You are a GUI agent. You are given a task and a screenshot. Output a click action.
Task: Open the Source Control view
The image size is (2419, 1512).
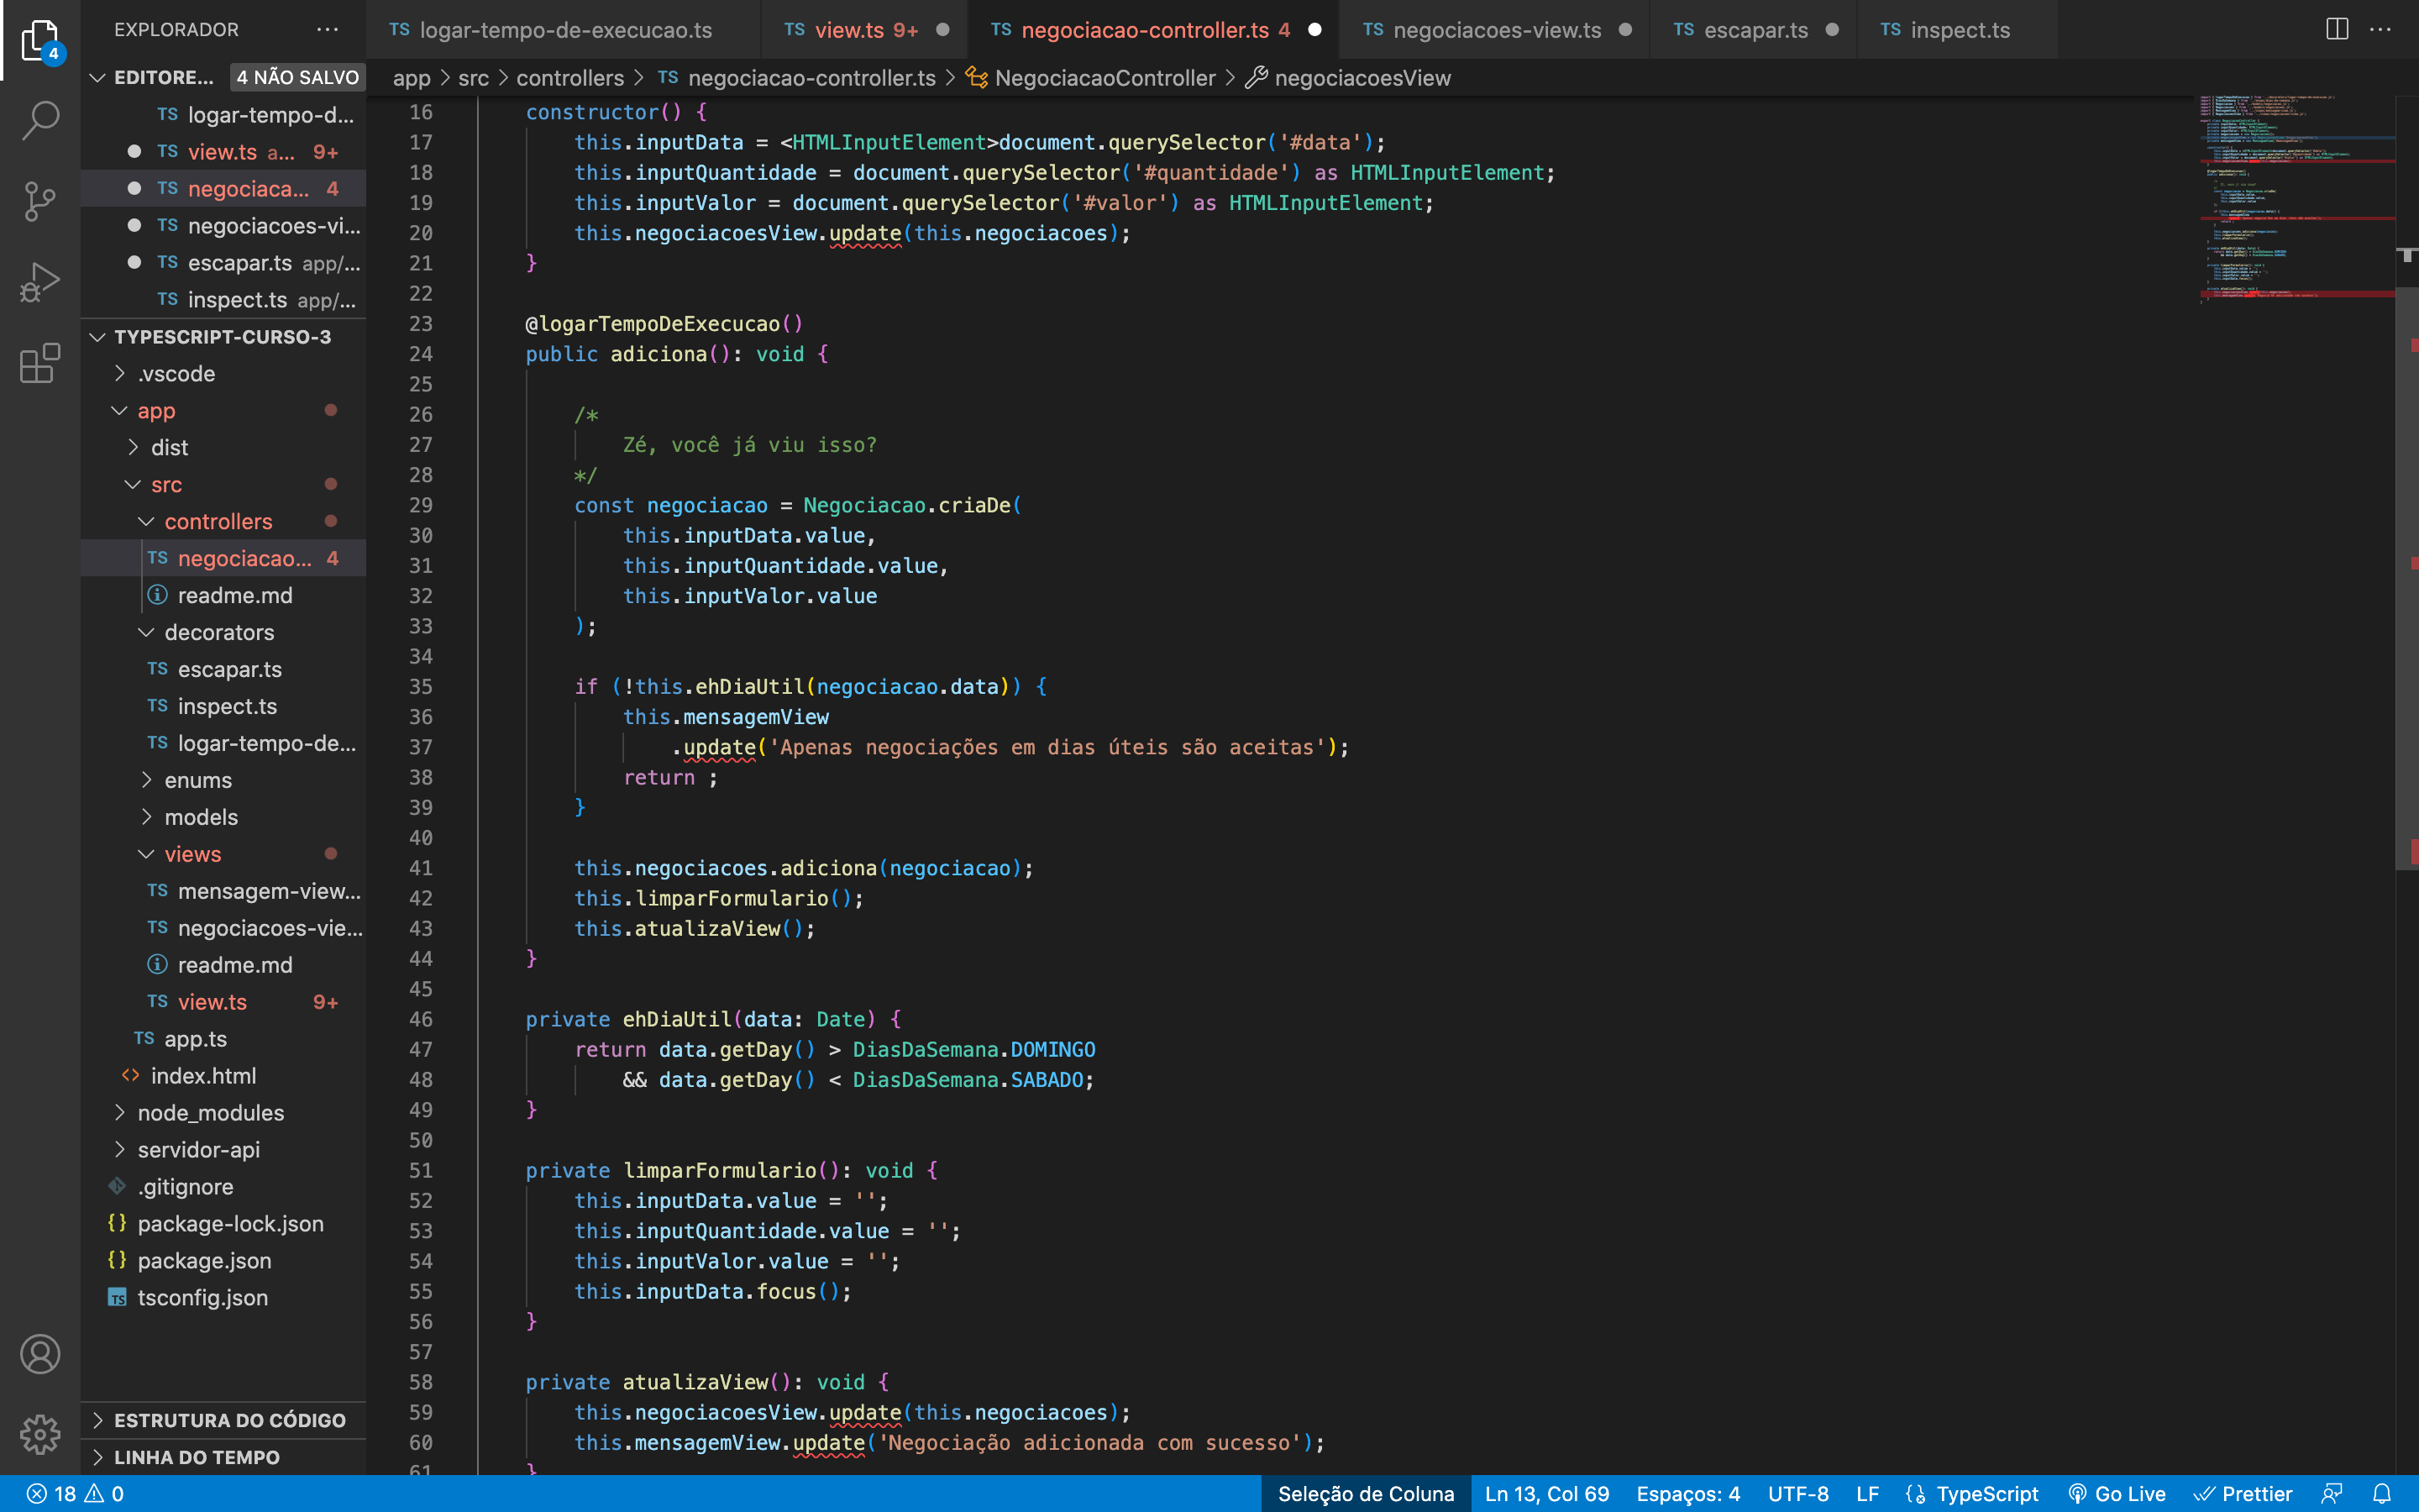[x=40, y=201]
